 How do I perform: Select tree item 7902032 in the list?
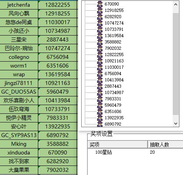point(113,48)
